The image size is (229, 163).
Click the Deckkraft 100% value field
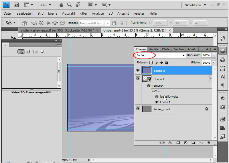click(x=206, y=55)
